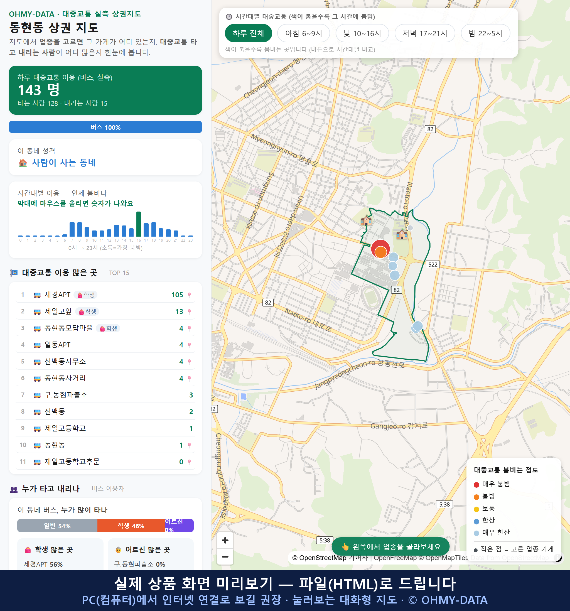Click the location pin on 동현동사거리 row
Screen dimensions: 570x611
(x=189, y=378)
